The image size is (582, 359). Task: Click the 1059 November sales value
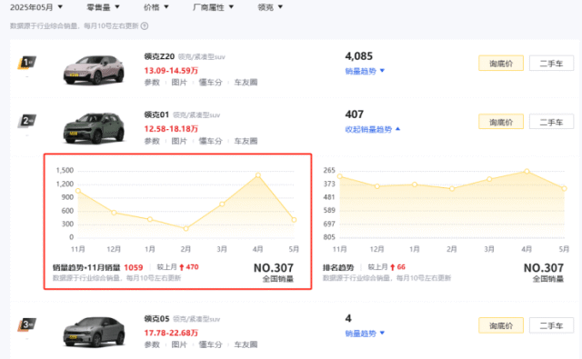[134, 267]
